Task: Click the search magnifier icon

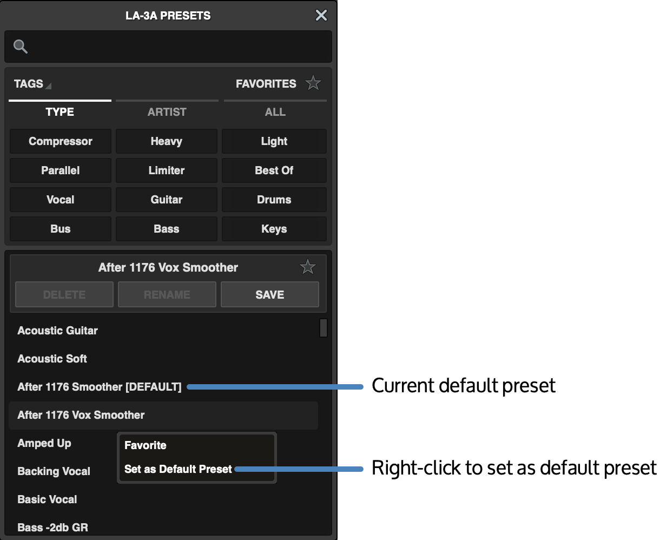Action: (x=21, y=47)
